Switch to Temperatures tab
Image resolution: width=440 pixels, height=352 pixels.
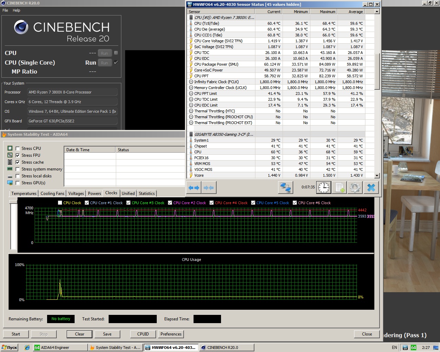tap(24, 194)
